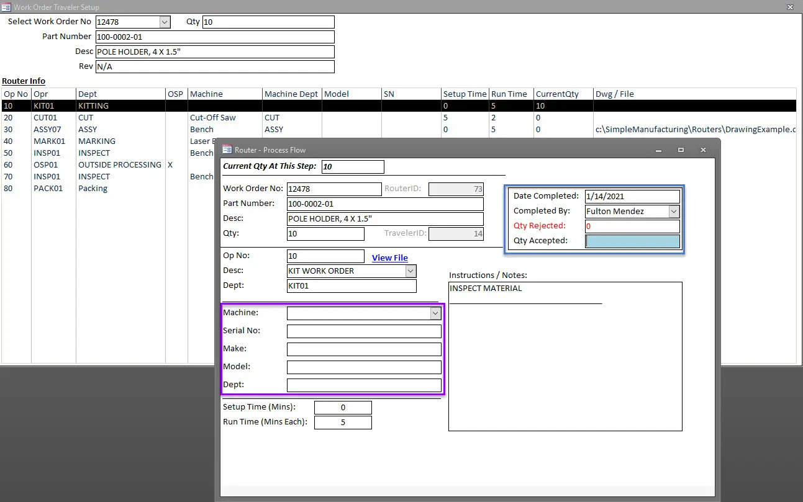
Task: Click the Setup Time (Mins) field
Action: tap(343, 408)
